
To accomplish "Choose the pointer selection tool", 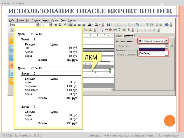I will 12,30.
